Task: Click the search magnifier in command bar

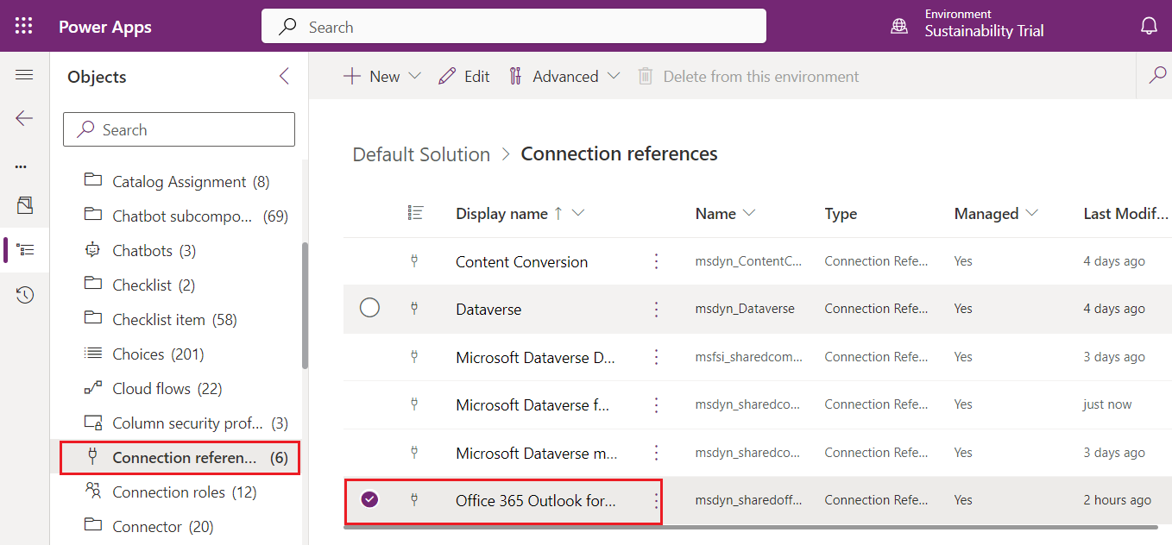Action: click(x=1157, y=76)
